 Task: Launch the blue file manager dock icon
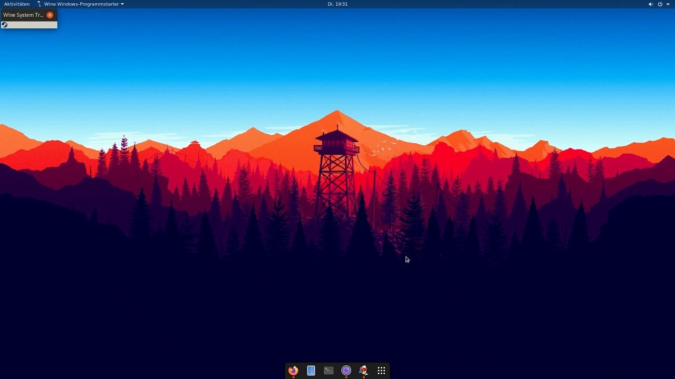(x=311, y=371)
